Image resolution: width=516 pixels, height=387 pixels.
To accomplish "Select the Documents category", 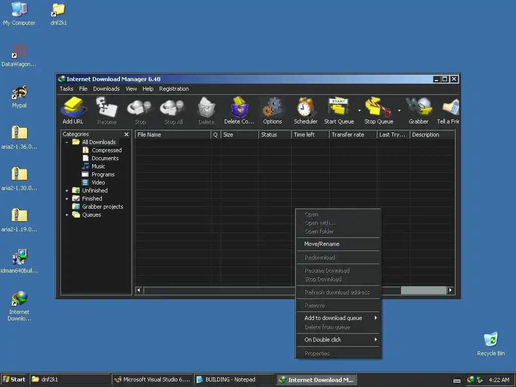I will click(105, 158).
